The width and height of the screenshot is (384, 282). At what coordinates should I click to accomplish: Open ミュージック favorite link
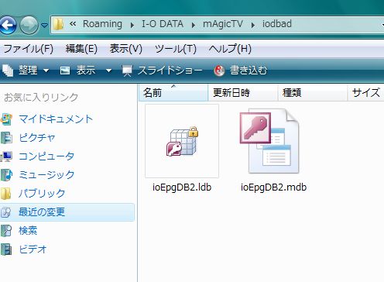46,174
